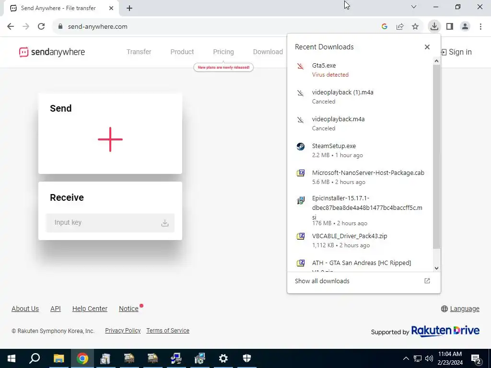Click the network icon in system tray
491x368 pixels.
[x=418, y=358]
